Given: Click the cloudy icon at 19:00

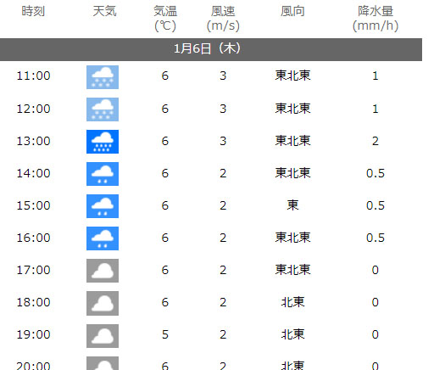Looking at the screenshot, I should (103, 336).
